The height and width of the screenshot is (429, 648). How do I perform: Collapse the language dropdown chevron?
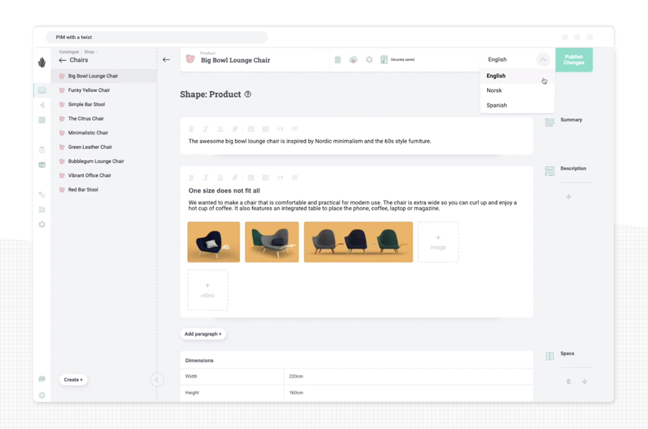[x=543, y=60]
